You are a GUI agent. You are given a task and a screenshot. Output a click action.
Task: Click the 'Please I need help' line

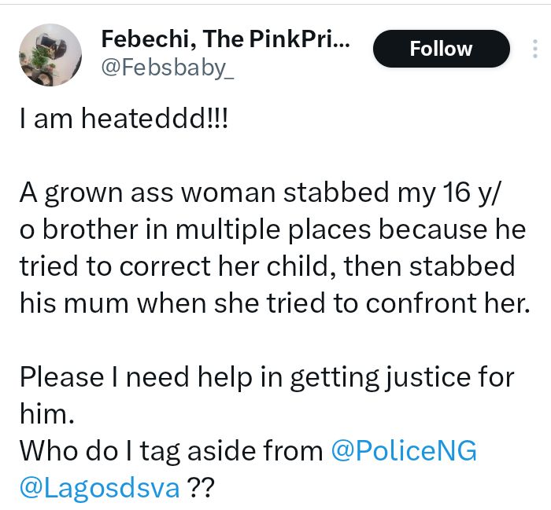tap(268, 377)
